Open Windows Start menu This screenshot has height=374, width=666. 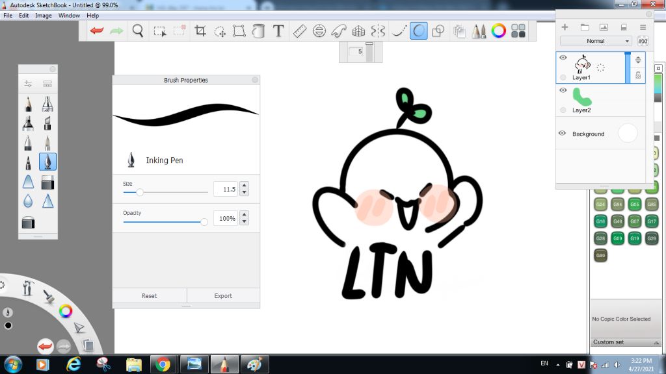pos(13,364)
